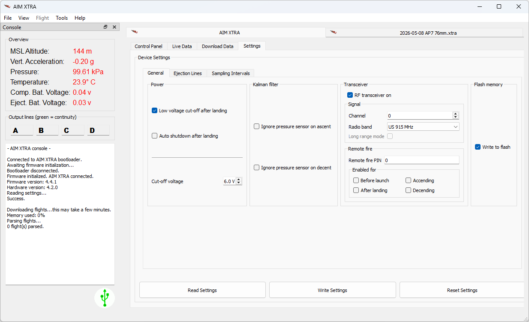529x322 pixels.
Task: Open the Tools menu
Action: click(62, 18)
